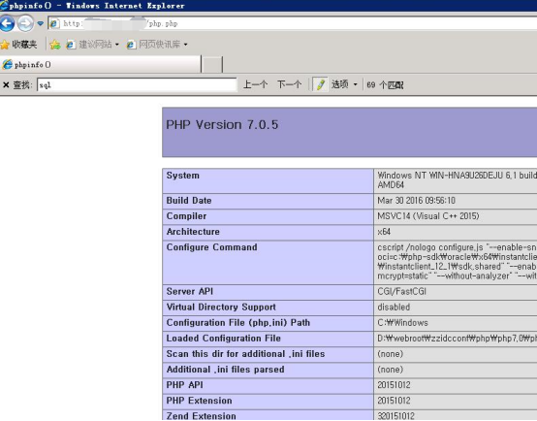Click the C:\Windows path value

(402, 323)
